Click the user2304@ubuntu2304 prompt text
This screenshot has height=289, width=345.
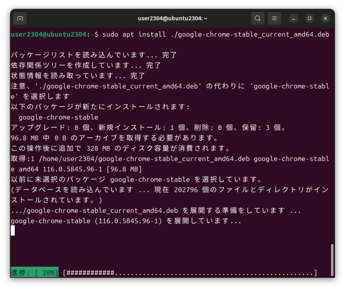tap(49, 35)
